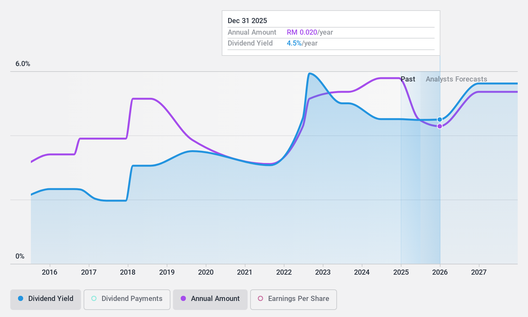The image size is (528, 317).
Task: Click the RM 0.020/year tooltip value
Action: tap(310, 32)
